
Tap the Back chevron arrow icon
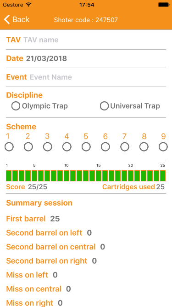point(6,20)
